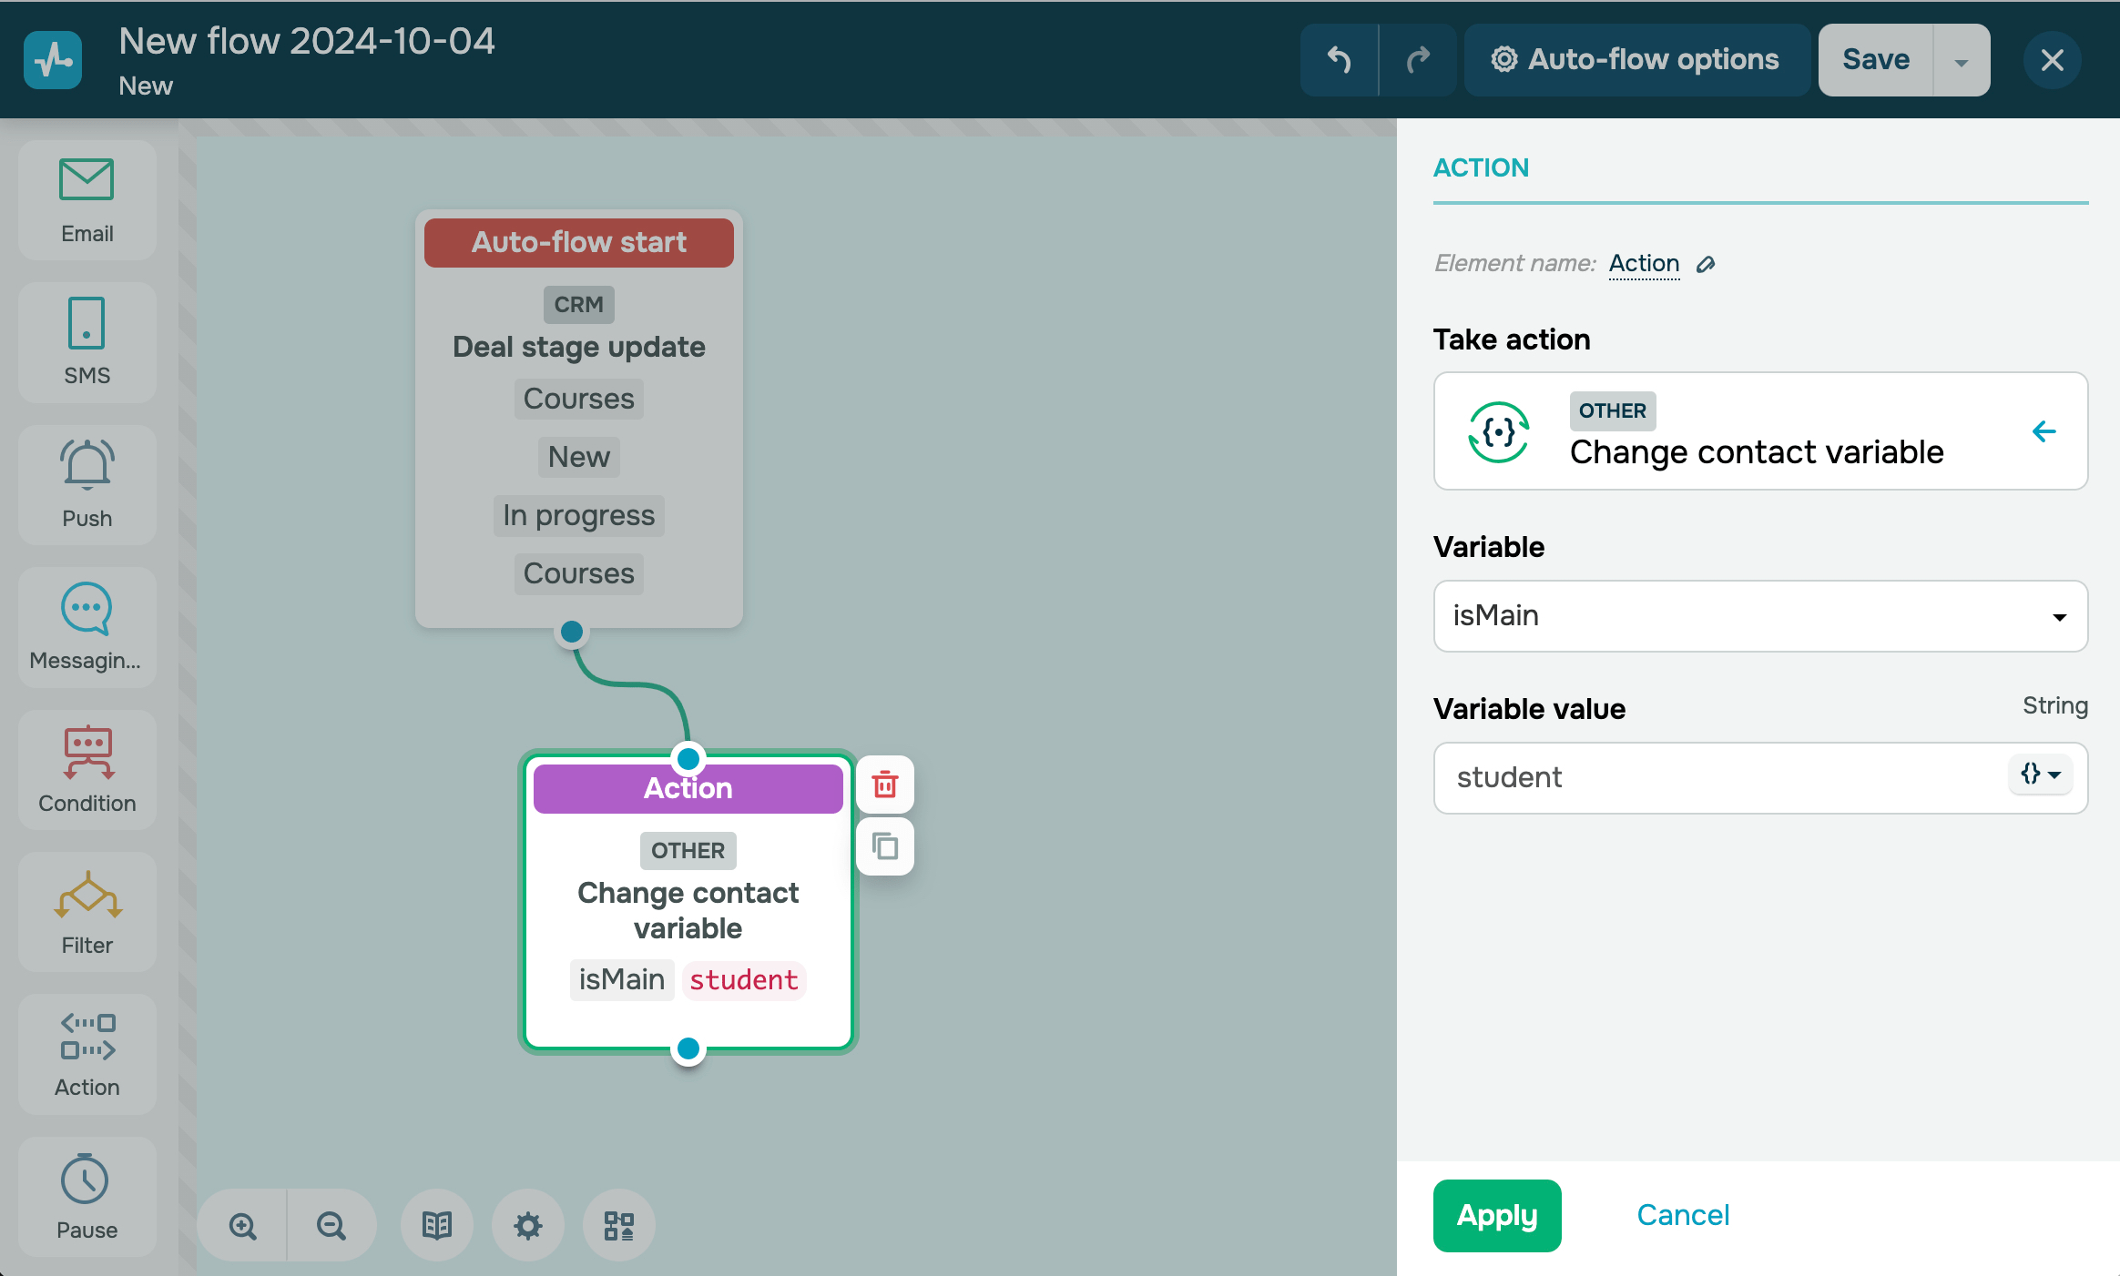Zoom out of the flow canvas
This screenshot has height=1276, width=2120.
(x=331, y=1226)
